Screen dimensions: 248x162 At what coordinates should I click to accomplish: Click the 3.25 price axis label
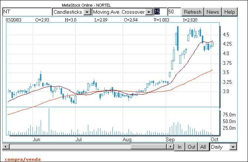coord(227,82)
